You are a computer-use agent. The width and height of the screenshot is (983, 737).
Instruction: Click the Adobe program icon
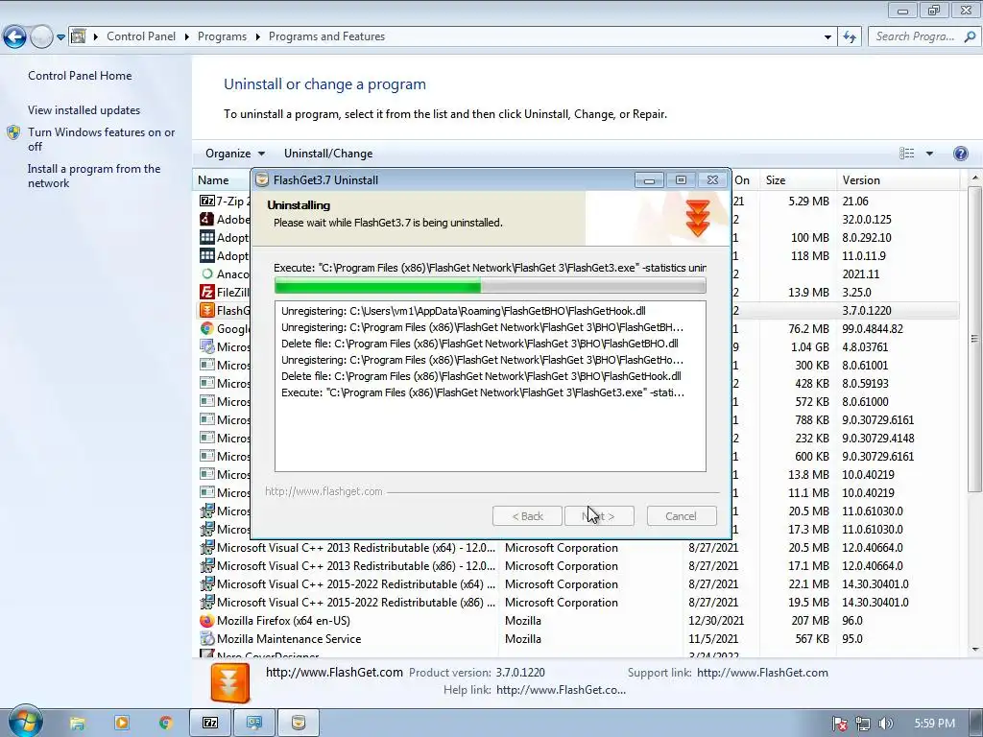(x=207, y=220)
